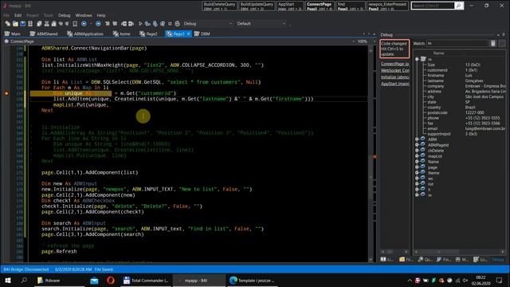
Task: Click the ConnectPage call stack link
Action: [395, 64]
